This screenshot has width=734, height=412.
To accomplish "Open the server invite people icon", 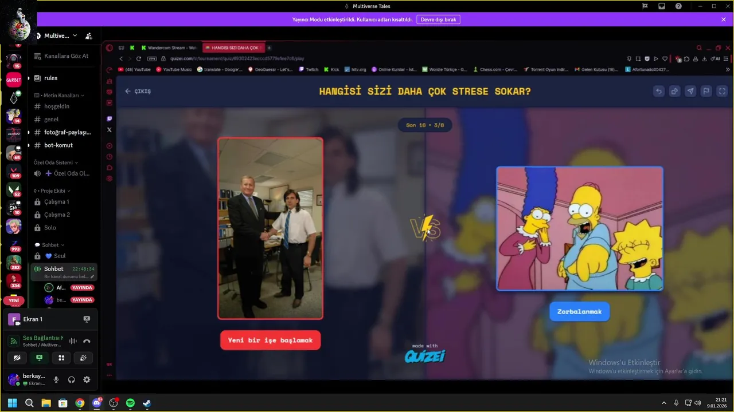I will point(89,35).
